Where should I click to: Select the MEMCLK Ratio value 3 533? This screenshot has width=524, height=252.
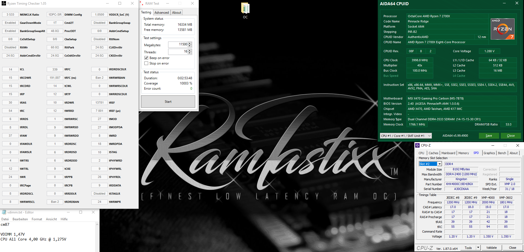(x=10, y=14)
